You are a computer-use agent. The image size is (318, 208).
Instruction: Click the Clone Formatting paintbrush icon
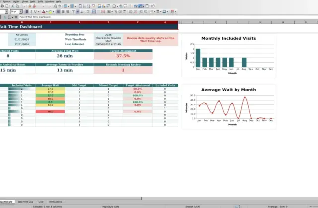(30, 6)
